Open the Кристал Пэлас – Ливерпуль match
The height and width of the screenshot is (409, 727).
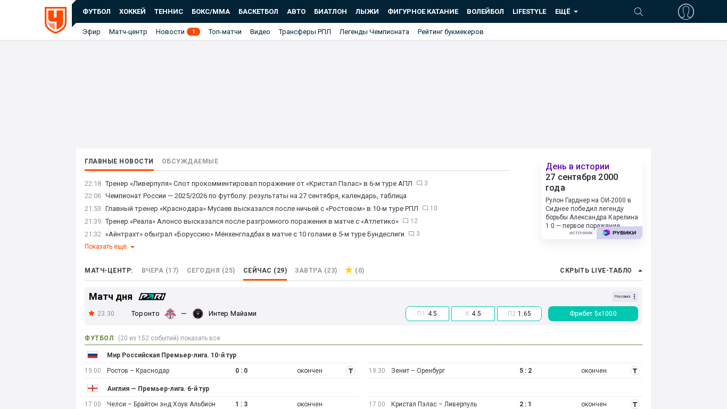coord(435,404)
